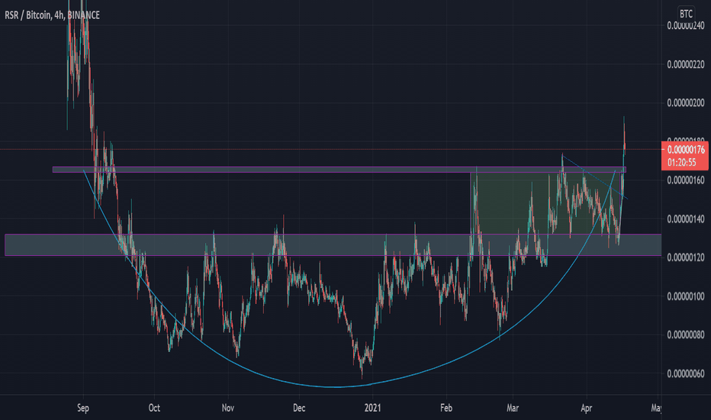Click the Feb label on time axis
The image size is (711, 420).
[x=446, y=408]
